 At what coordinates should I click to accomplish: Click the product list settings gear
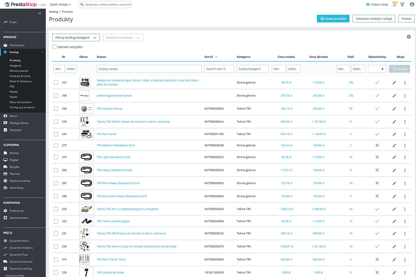[409, 37]
